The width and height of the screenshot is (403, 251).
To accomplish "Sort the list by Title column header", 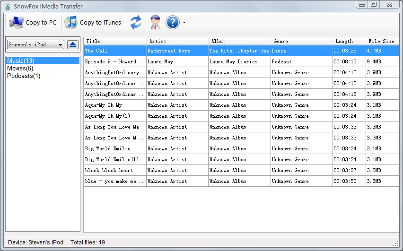I will pos(115,41).
